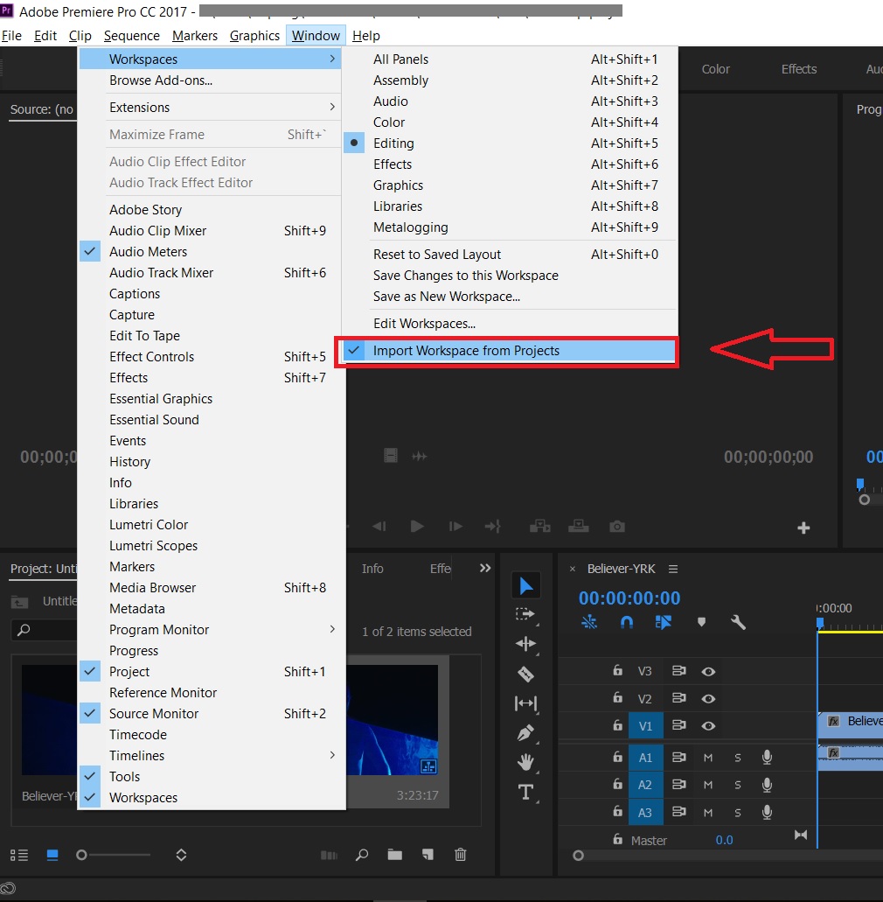
Task: Click the Master volume value 0.0
Action: tap(725, 841)
